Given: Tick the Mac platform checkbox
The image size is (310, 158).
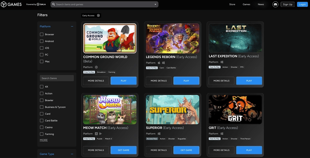Looking at the screenshot, I should pyautogui.click(x=42, y=61).
